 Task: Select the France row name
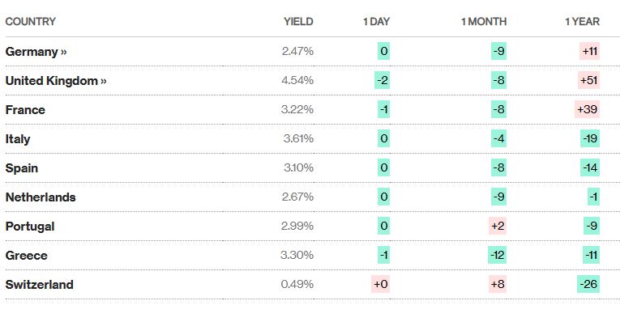coord(25,110)
